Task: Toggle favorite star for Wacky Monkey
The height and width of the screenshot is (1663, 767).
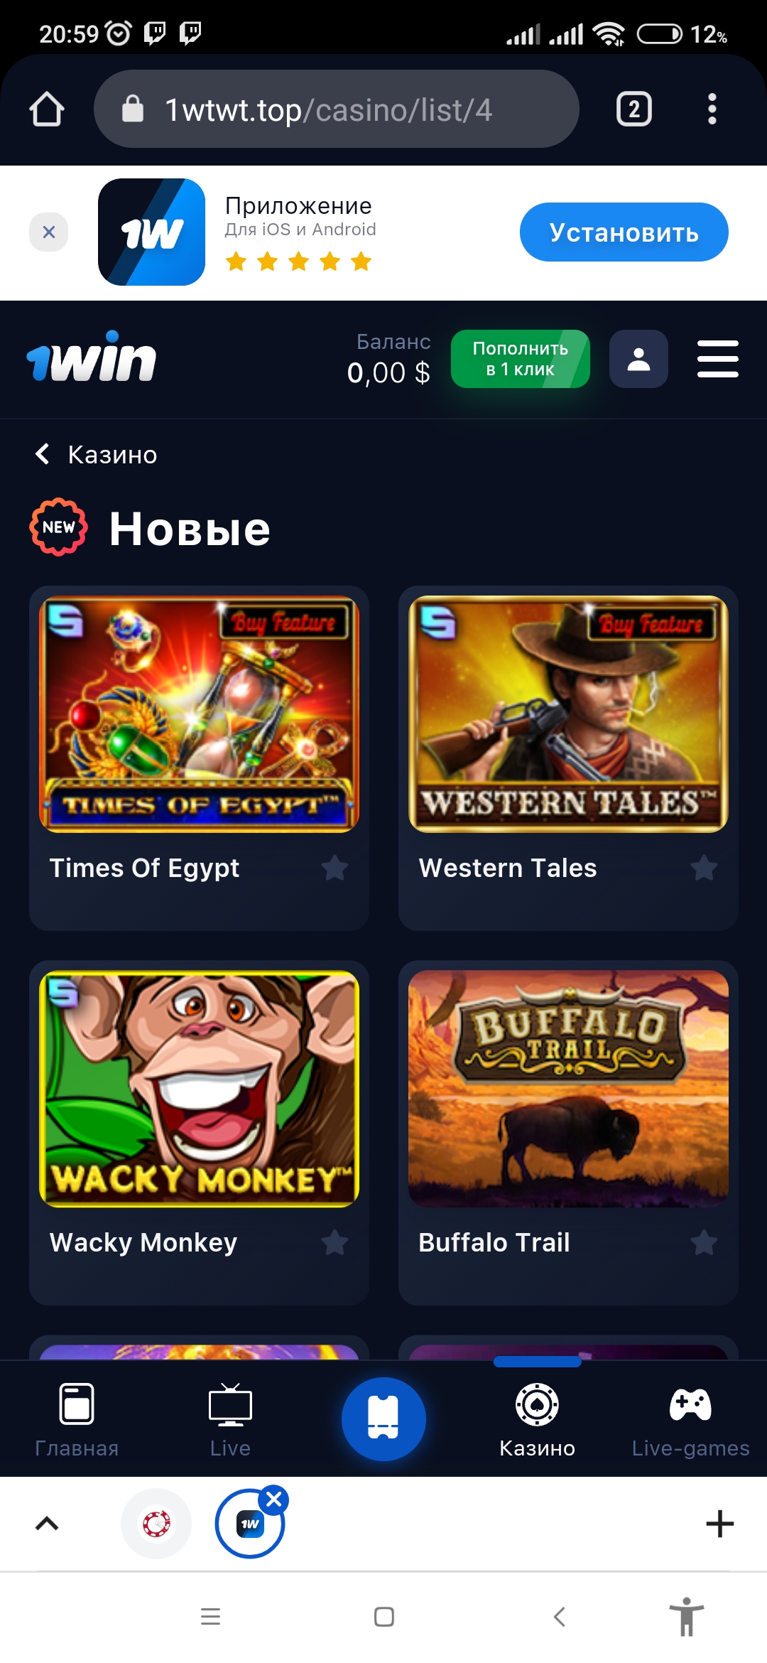Action: pyautogui.click(x=334, y=1242)
